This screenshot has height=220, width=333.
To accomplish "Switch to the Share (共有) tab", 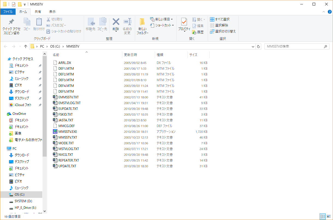I will pos(38,12).
